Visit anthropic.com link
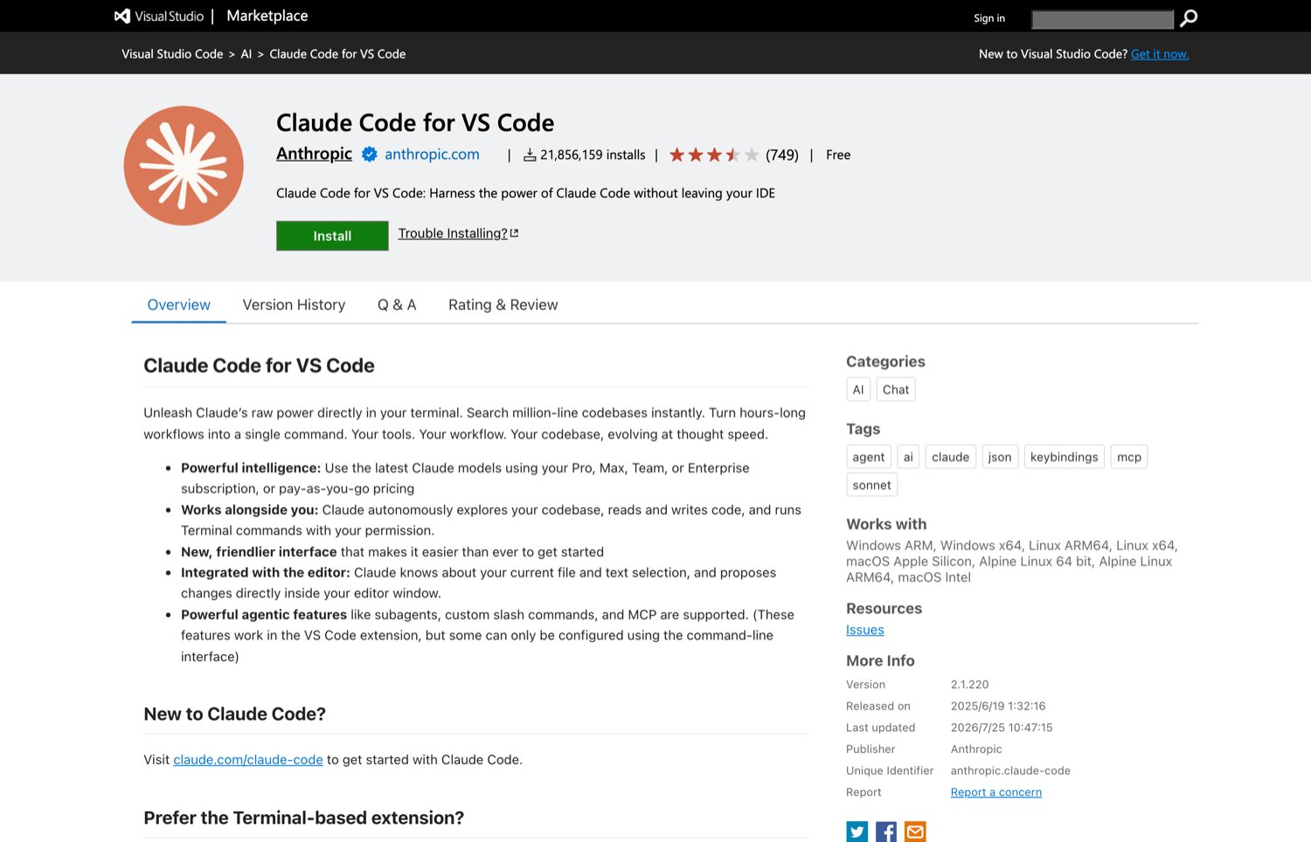The image size is (1311, 842). 432,155
